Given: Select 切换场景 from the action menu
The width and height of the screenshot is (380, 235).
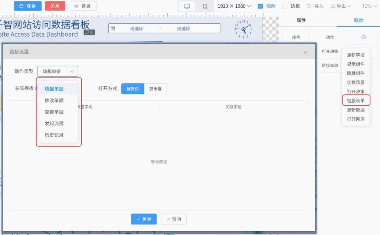Looking at the screenshot, I should pyautogui.click(x=356, y=82).
